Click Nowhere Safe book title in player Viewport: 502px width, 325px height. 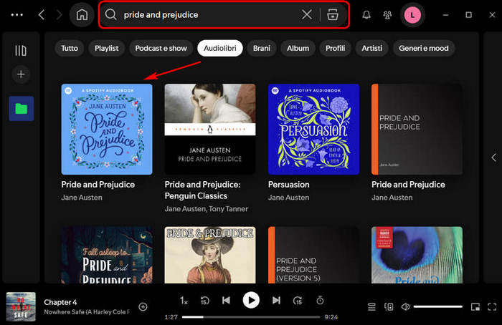coord(87,311)
